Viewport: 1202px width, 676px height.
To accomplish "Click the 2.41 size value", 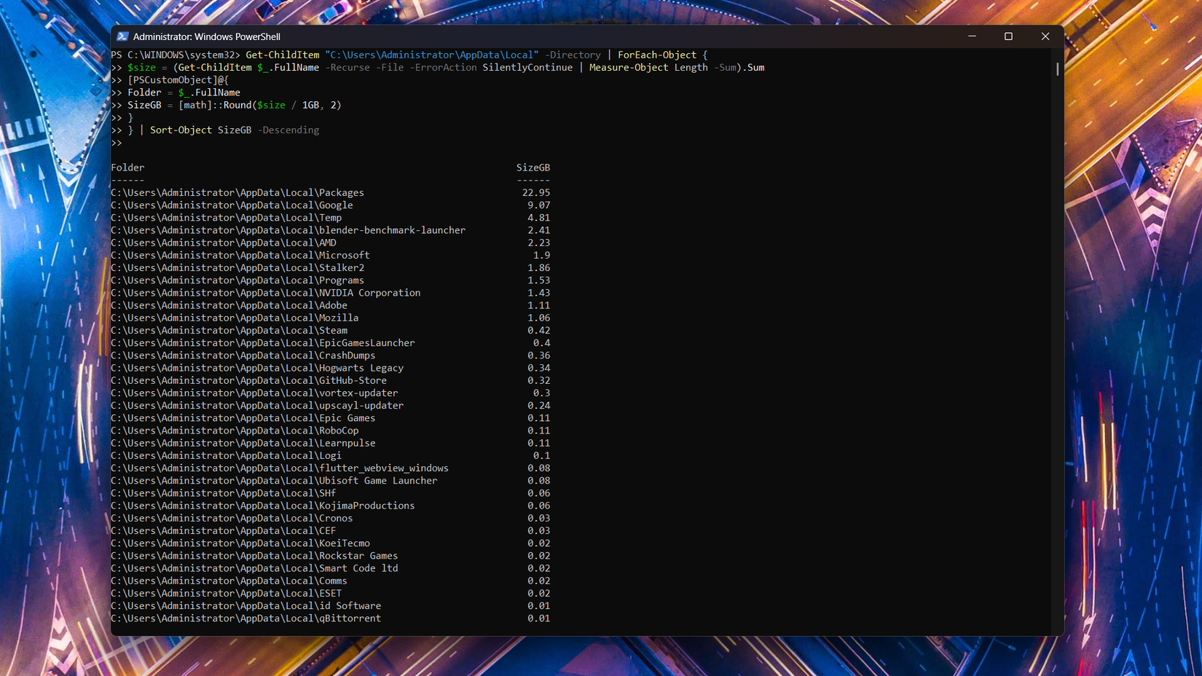I will 539,230.
